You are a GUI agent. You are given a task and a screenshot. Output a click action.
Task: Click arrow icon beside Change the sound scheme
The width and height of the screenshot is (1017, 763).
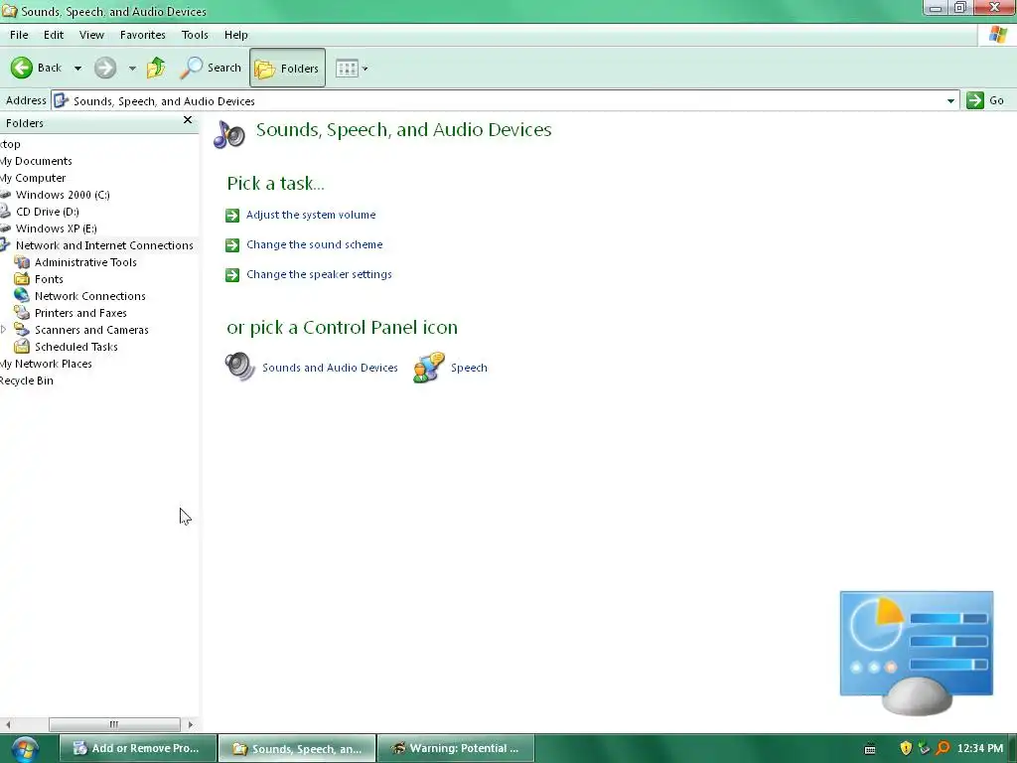pyautogui.click(x=232, y=245)
